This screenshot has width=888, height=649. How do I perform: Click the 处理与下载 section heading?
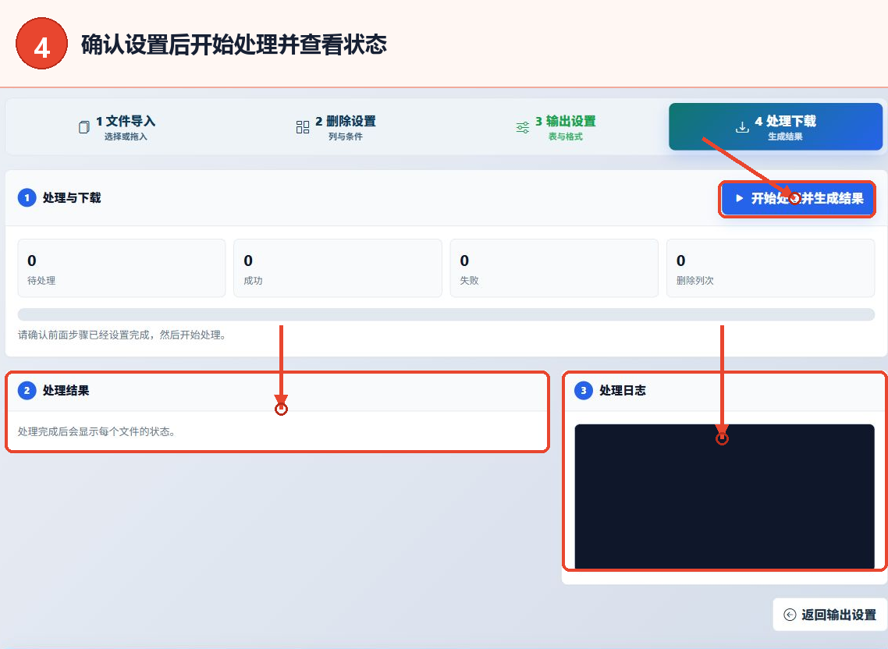coord(72,197)
